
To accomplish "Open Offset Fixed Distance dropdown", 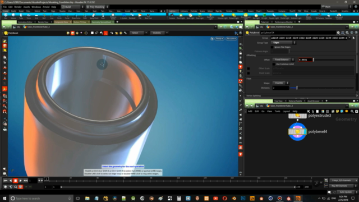I will tap(283, 59).
